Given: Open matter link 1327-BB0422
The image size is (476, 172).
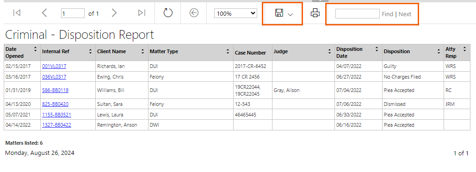Looking at the screenshot, I should tap(56, 125).
